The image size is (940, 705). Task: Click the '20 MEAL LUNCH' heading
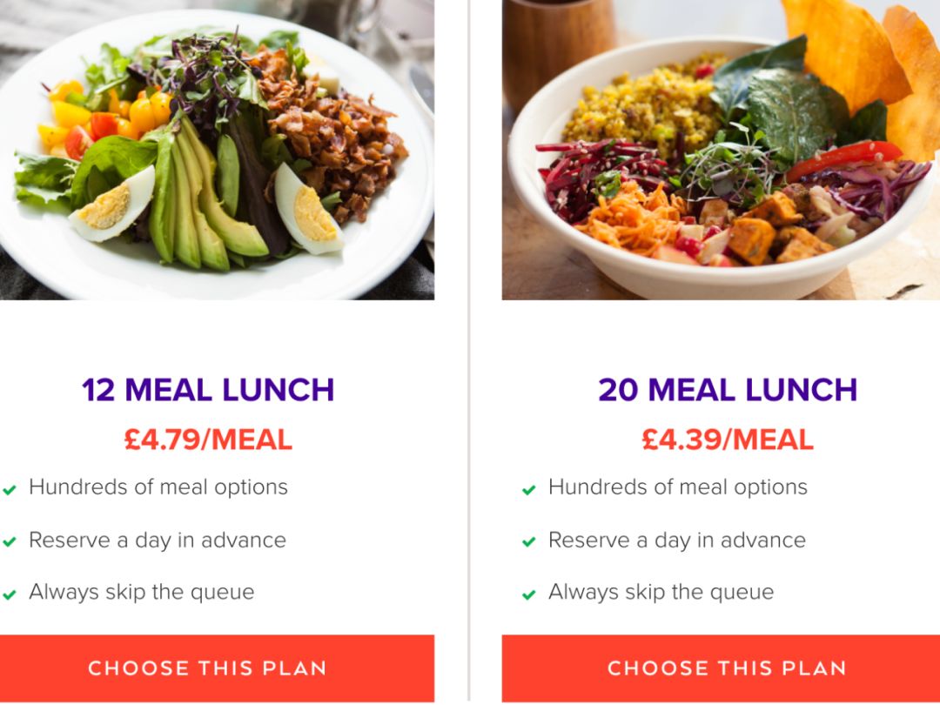click(x=728, y=390)
